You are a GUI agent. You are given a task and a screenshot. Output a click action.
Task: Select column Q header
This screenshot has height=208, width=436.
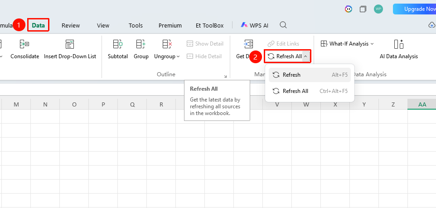(132, 104)
